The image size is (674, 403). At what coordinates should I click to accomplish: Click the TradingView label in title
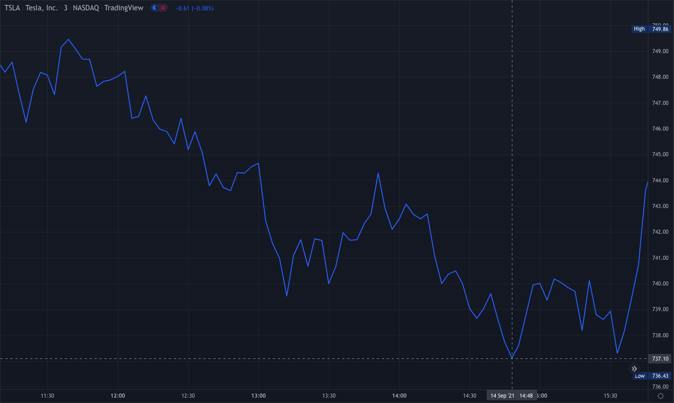[x=124, y=8]
